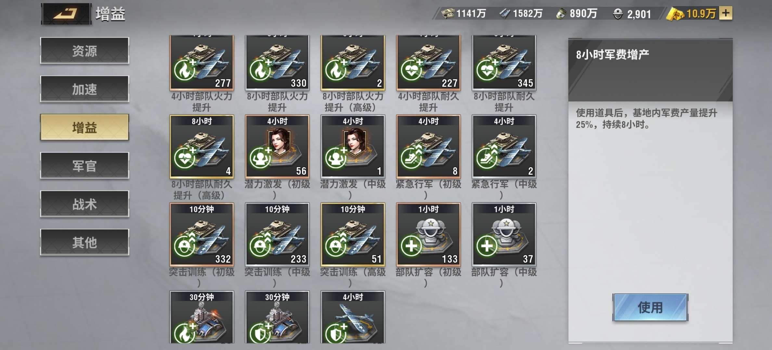The width and height of the screenshot is (772, 350).
Task: Select 部队扩容（初级） item with 133 count
Action: (x=428, y=234)
